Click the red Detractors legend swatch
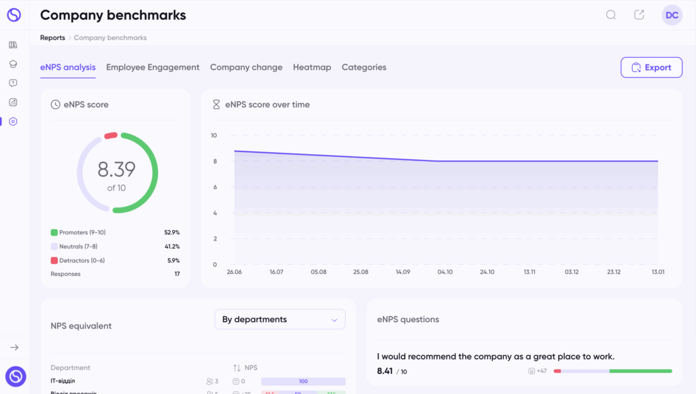The image size is (696, 394). pos(54,260)
